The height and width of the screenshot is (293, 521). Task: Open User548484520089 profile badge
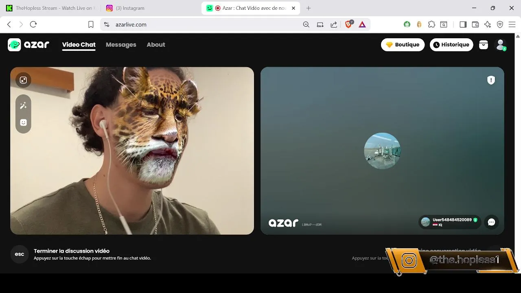[x=449, y=222]
